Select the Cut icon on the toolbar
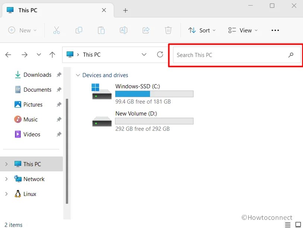 57,30
